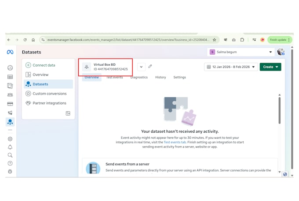299x201 pixels.
Task: Click the Search magnifier icon in the left rail
Action: pyautogui.click(x=10, y=155)
